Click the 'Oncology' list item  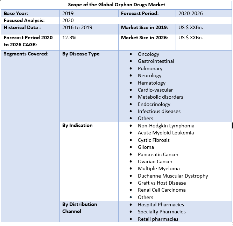coord(148,54)
